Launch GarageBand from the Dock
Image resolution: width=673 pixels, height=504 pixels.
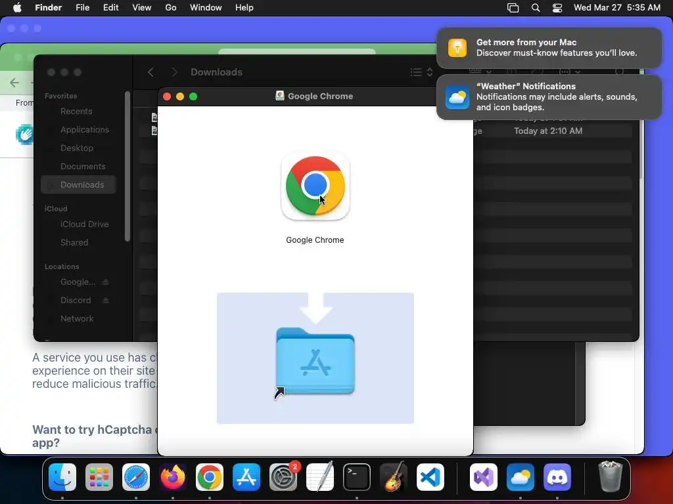(x=394, y=477)
